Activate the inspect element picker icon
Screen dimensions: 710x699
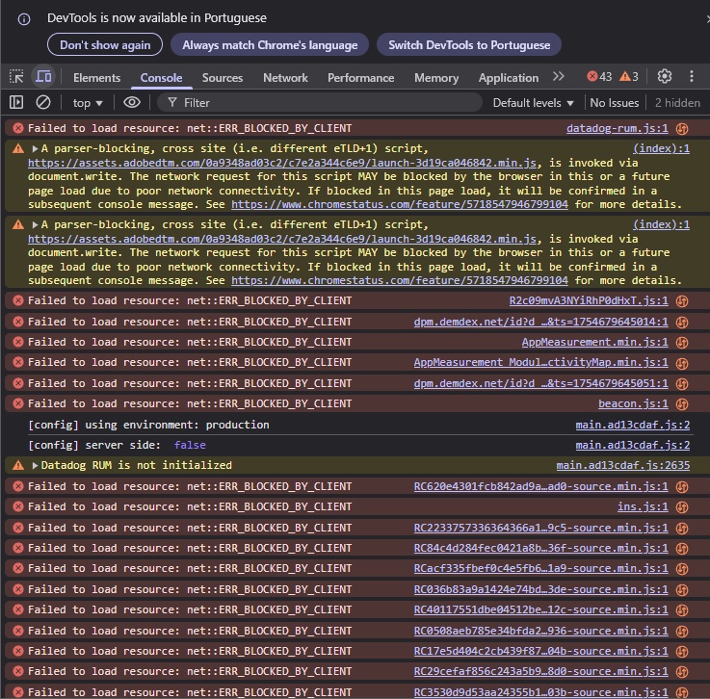[x=16, y=76]
